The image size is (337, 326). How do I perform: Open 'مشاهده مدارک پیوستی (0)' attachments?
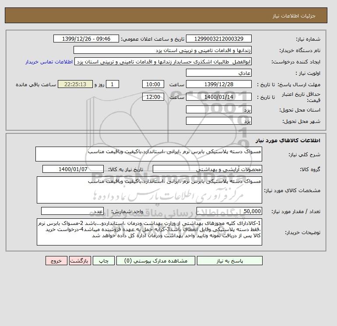[x=156, y=261]
